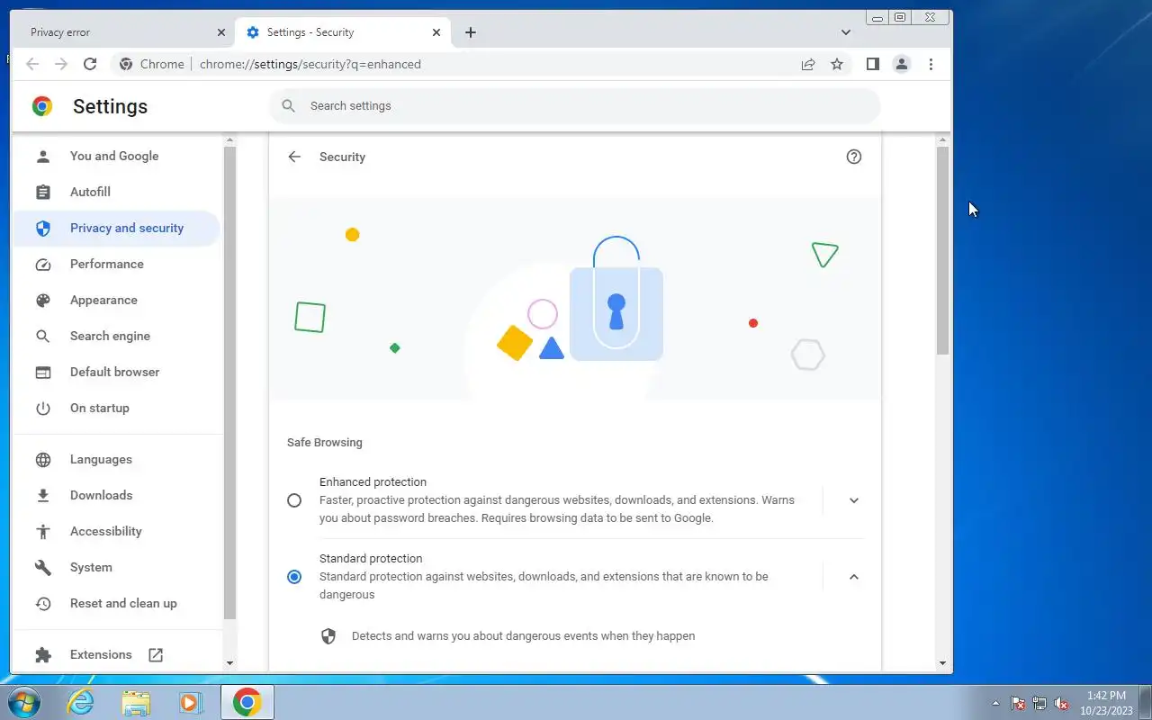Go forward using the browser forward arrow

click(x=61, y=64)
